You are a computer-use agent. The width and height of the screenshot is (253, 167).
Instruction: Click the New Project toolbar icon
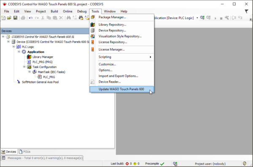[x=3, y=18]
